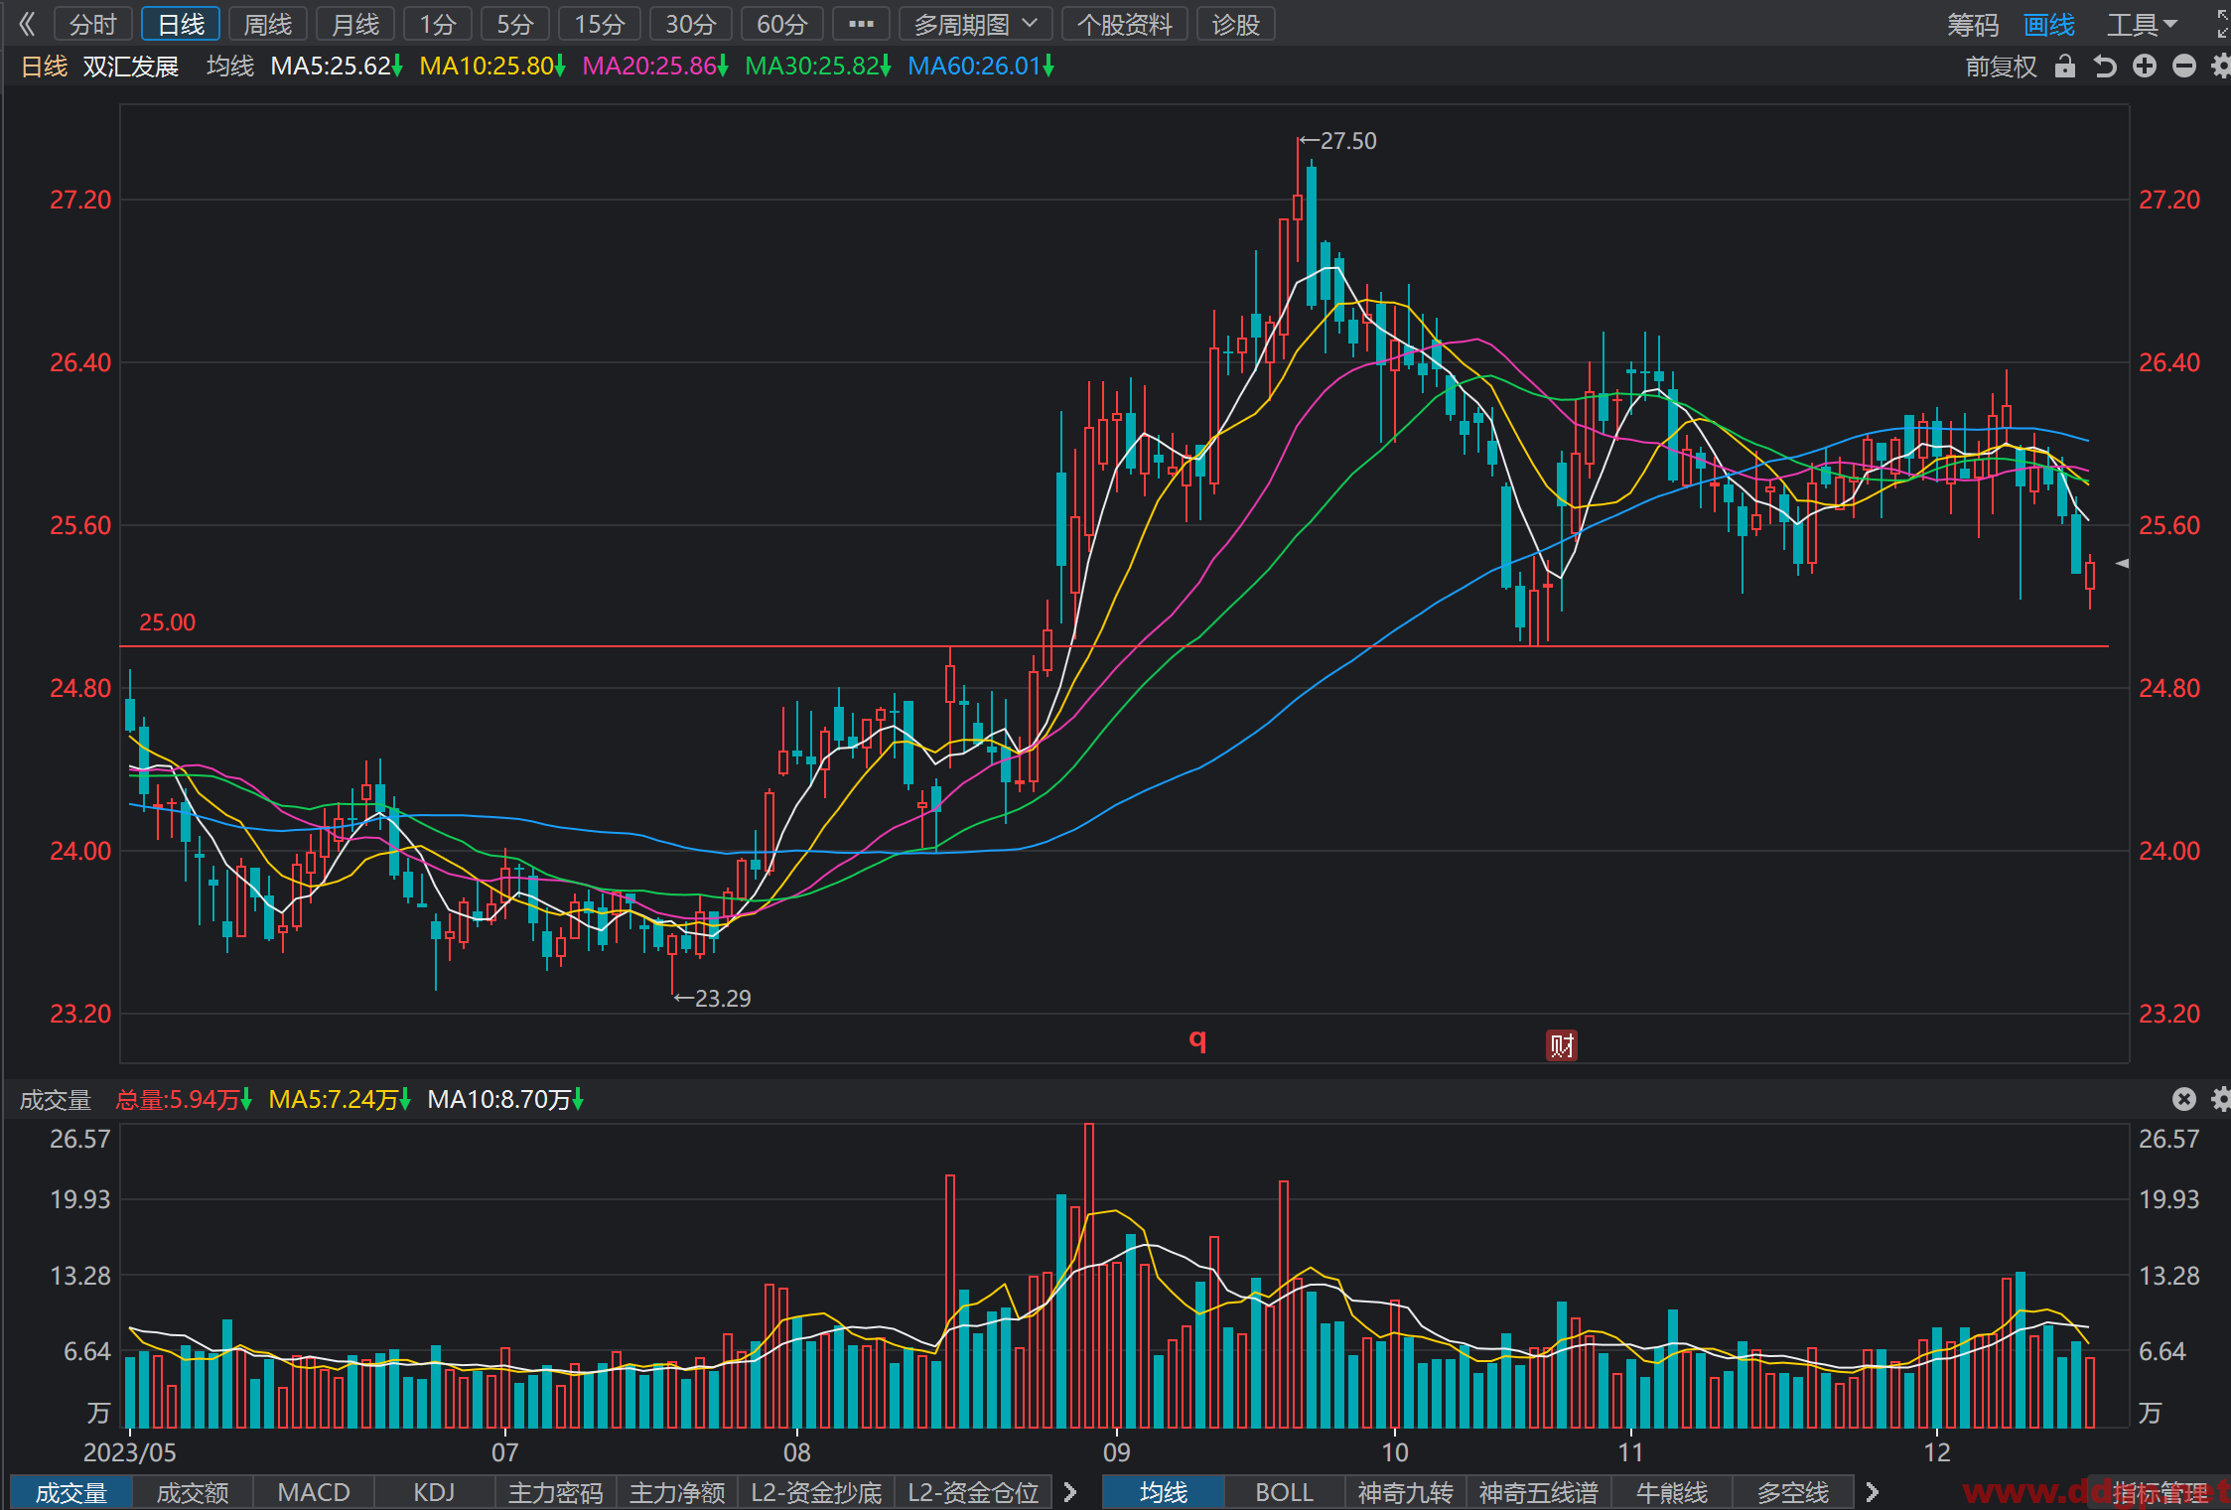Switch to the 成交额 turnover indicator tab

coord(193,1492)
